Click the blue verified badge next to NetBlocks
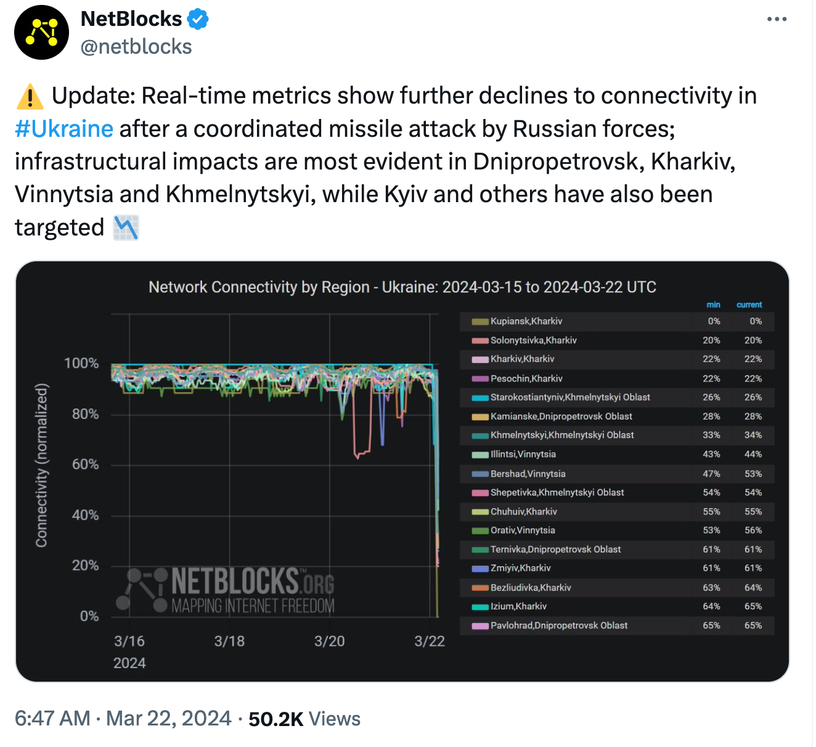This screenshot has width=816, height=747. pos(197,18)
